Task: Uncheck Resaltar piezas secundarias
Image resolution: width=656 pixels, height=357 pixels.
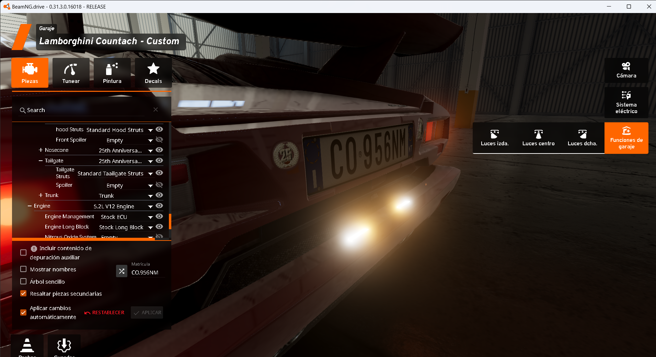Action: pos(23,293)
